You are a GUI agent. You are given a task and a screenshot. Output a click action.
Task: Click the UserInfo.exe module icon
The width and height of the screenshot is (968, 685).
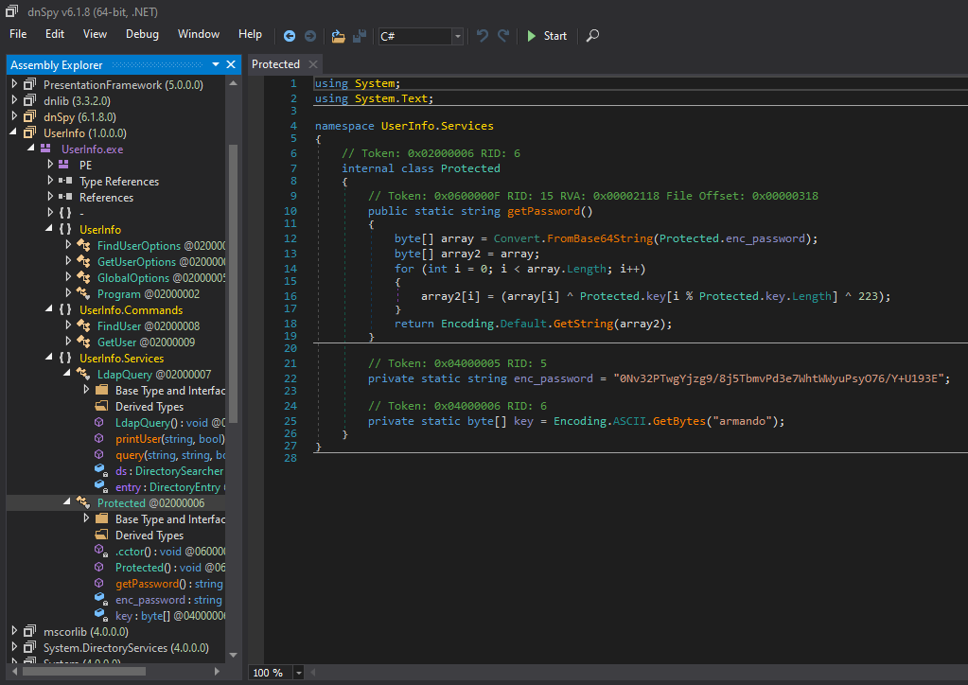coord(45,149)
